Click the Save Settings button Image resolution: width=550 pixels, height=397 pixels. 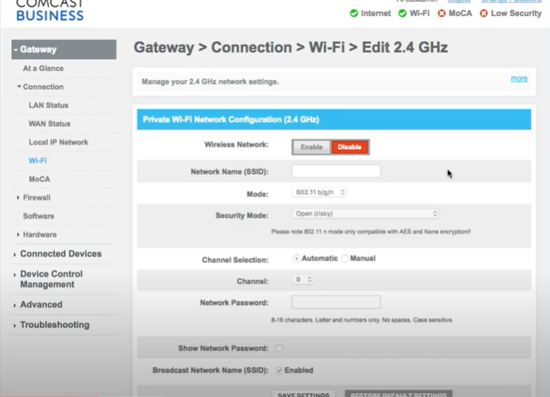pos(303,394)
